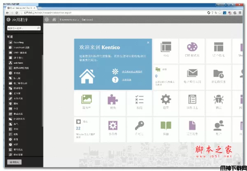247x171 pixels.
Task: Click the Kentico snowflake applications icon in header
Action: coord(47,19)
